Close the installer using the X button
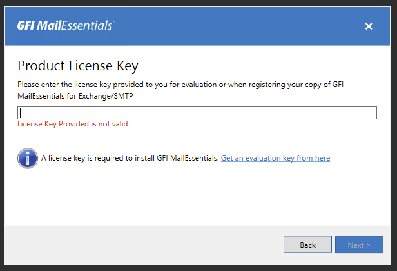The width and height of the screenshot is (397, 271). [369, 26]
